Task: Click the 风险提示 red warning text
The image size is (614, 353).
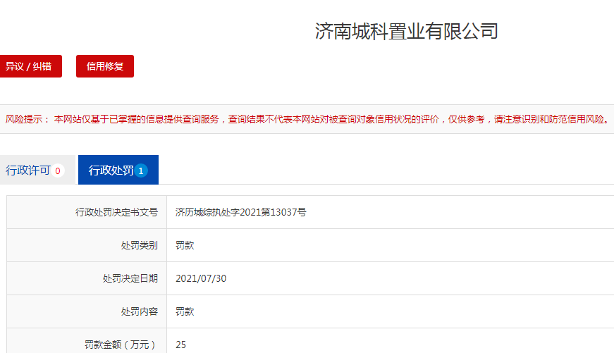Action: pyautogui.click(x=308, y=119)
